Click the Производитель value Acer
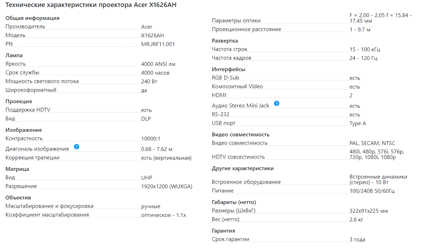This screenshot has height=250, width=424. (x=147, y=27)
